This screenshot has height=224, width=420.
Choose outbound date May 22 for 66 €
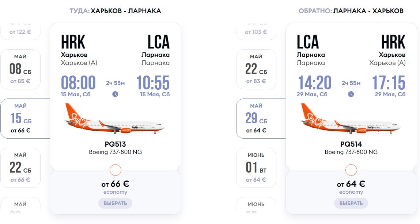(20, 168)
